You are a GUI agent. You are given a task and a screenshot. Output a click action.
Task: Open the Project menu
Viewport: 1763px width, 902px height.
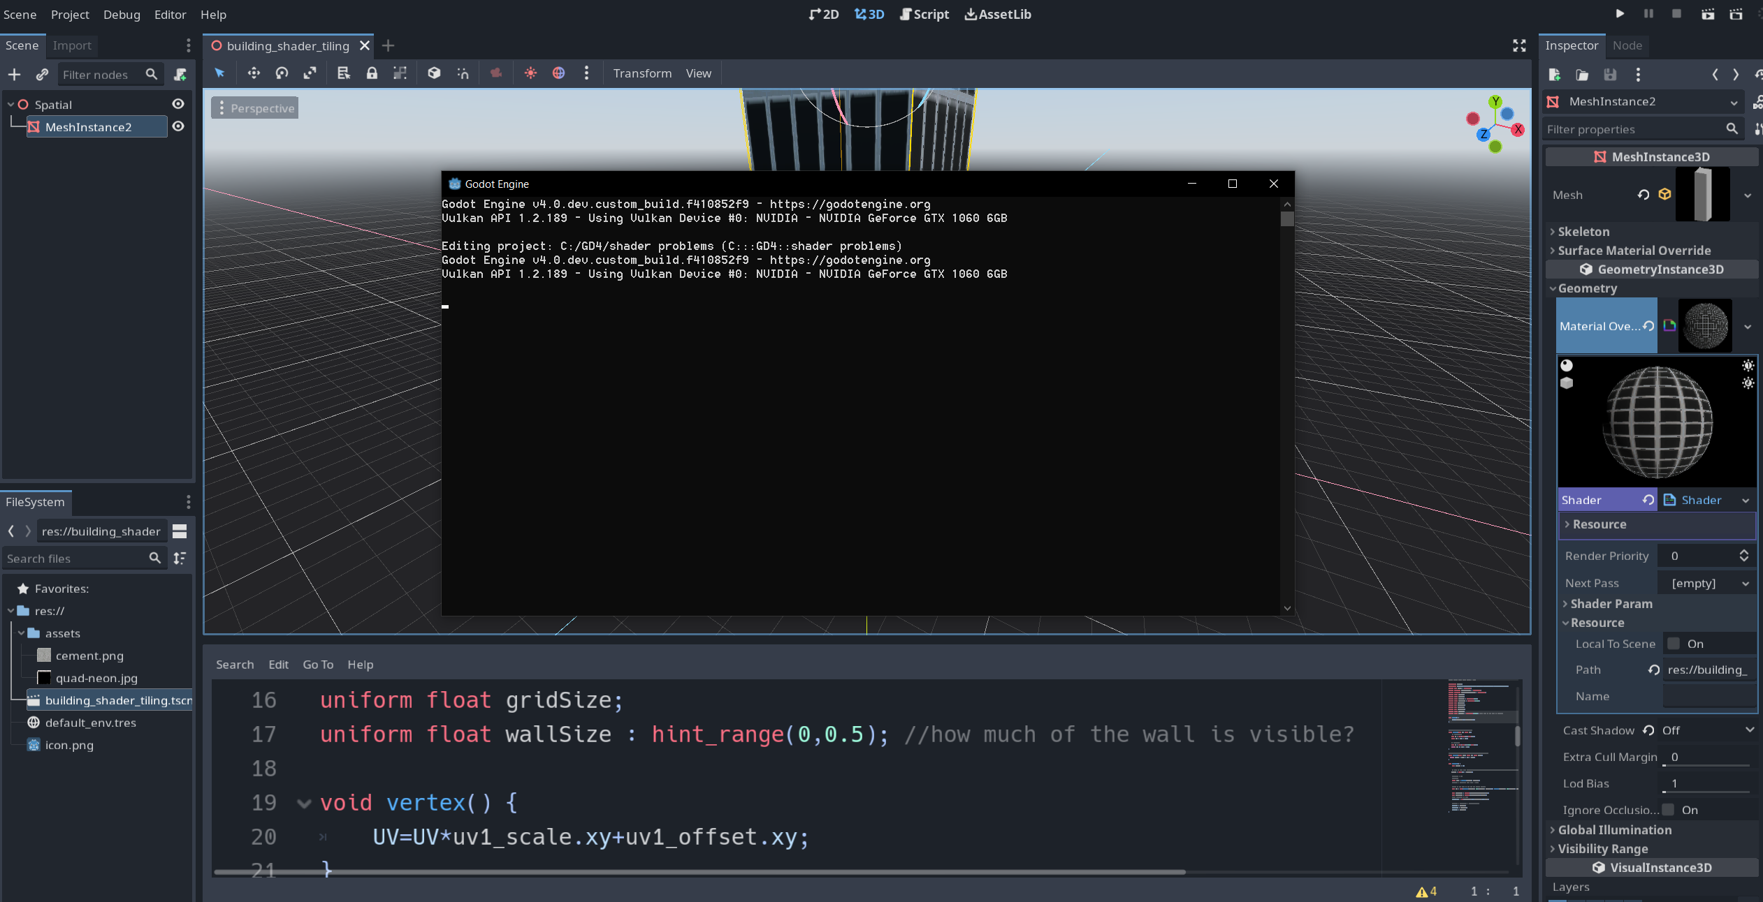tap(69, 14)
